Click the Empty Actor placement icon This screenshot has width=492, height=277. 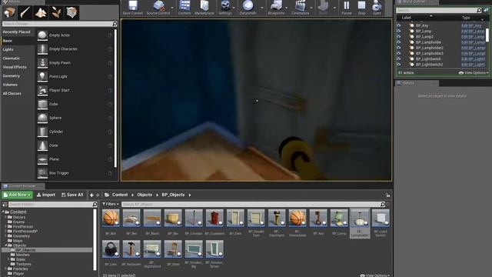pyautogui.click(x=42, y=35)
